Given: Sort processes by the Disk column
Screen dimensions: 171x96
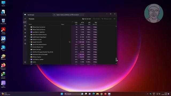Looking at the screenshot, I should (x=89, y=23).
